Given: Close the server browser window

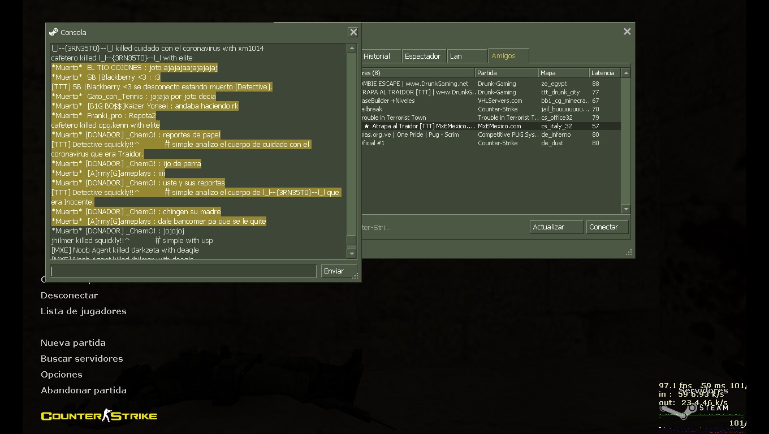Looking at the screenshot, I should (x=627, y=32).
